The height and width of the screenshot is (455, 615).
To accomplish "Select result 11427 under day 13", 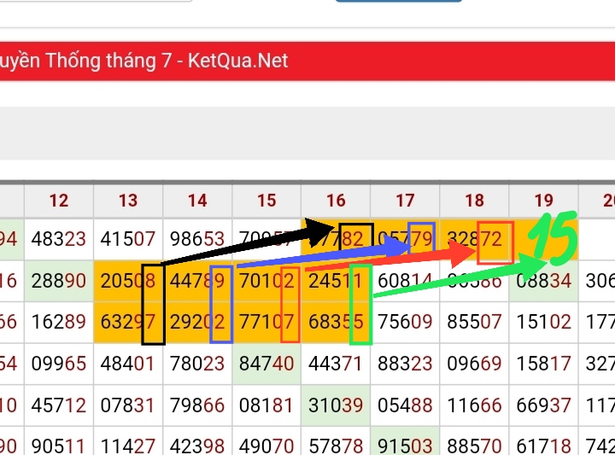I will (x=128, y=446).
